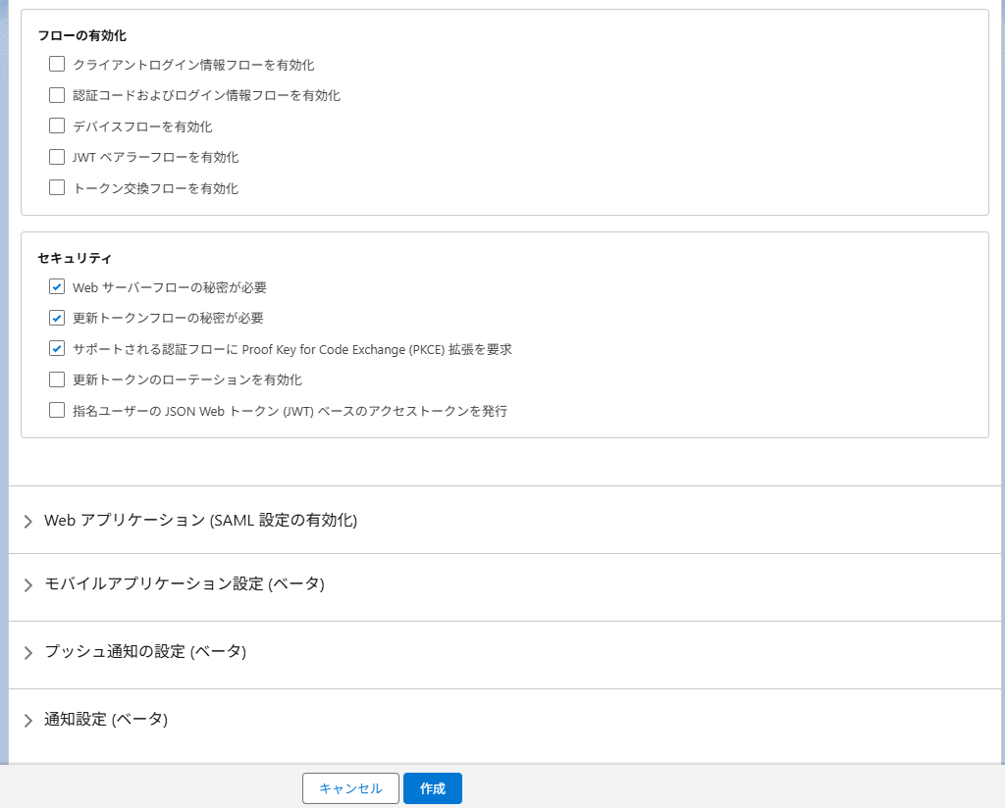1005x808 pixels.
Task: Uncheck Web サーバーフローの秘密が必要
Action: coord(57,287)
